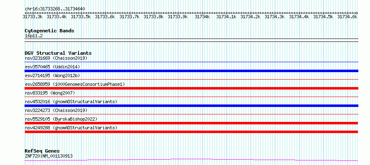Click the thin red nsv833195 variant line
Image resolution: width=370 pixels, height=165 pixels.
coord(191,97)
